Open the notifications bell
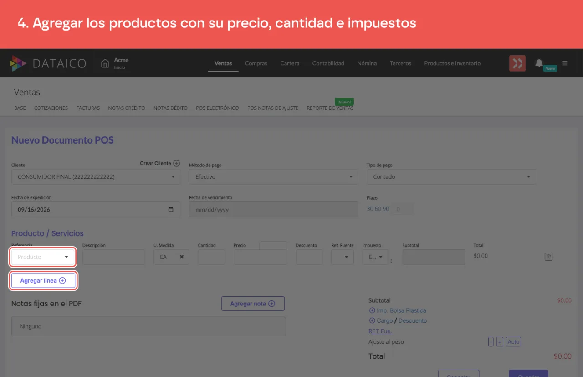This screenshot has width=583, height=377. tap(539, 63)
